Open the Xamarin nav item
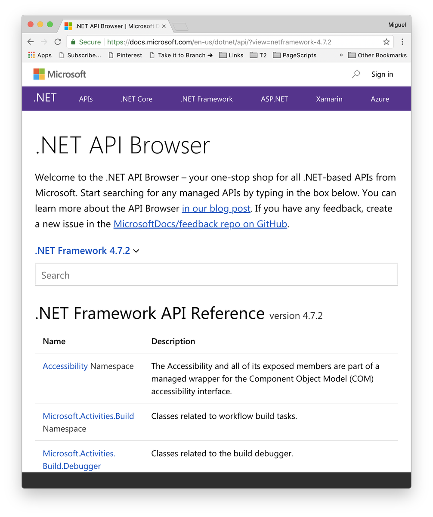 click(x=329, y=99)
